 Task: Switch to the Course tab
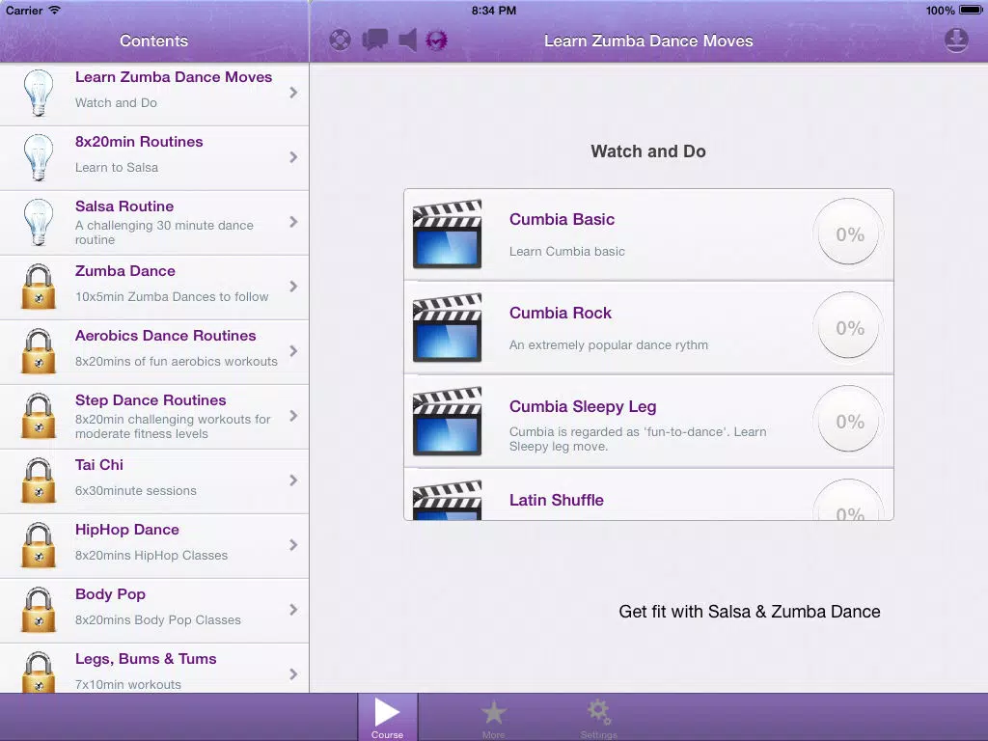[388, 717]
